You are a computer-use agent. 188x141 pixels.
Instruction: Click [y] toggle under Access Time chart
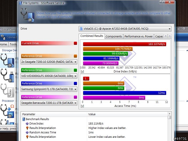click(x=82, y=106)
